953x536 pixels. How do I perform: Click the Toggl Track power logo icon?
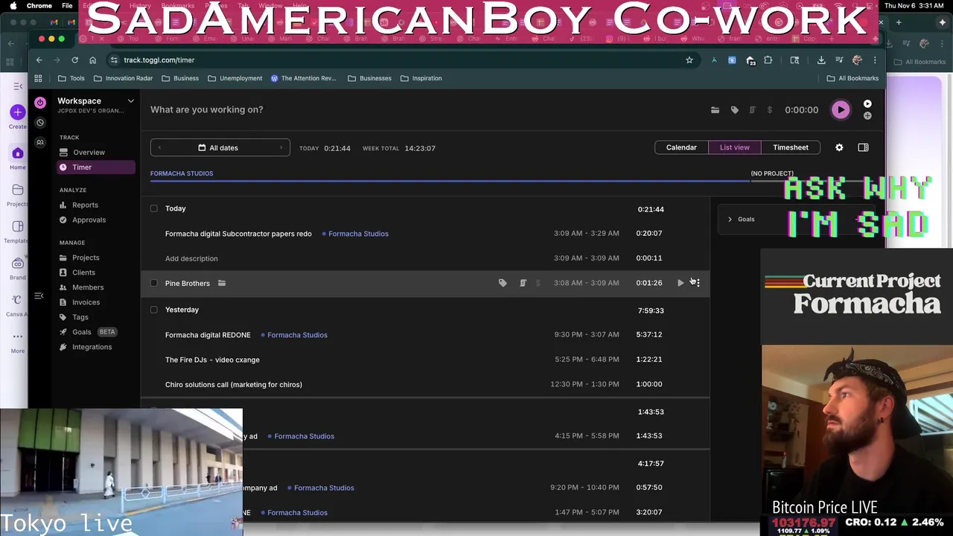coord(40,102)
